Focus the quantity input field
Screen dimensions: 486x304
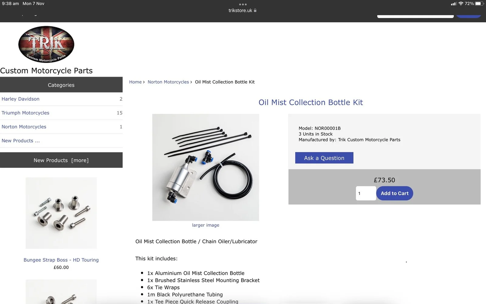point(366,193)
